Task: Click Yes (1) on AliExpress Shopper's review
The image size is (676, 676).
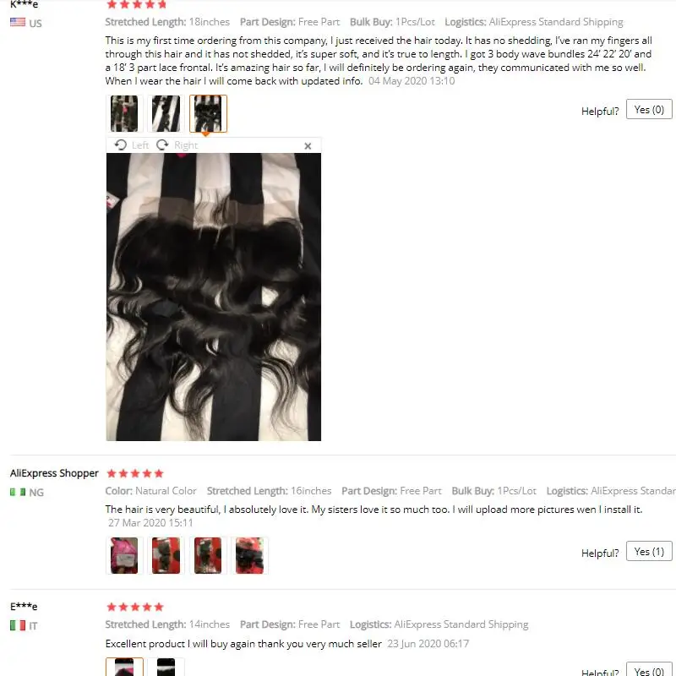Action: pyautogui.click(x=649, y=552)
